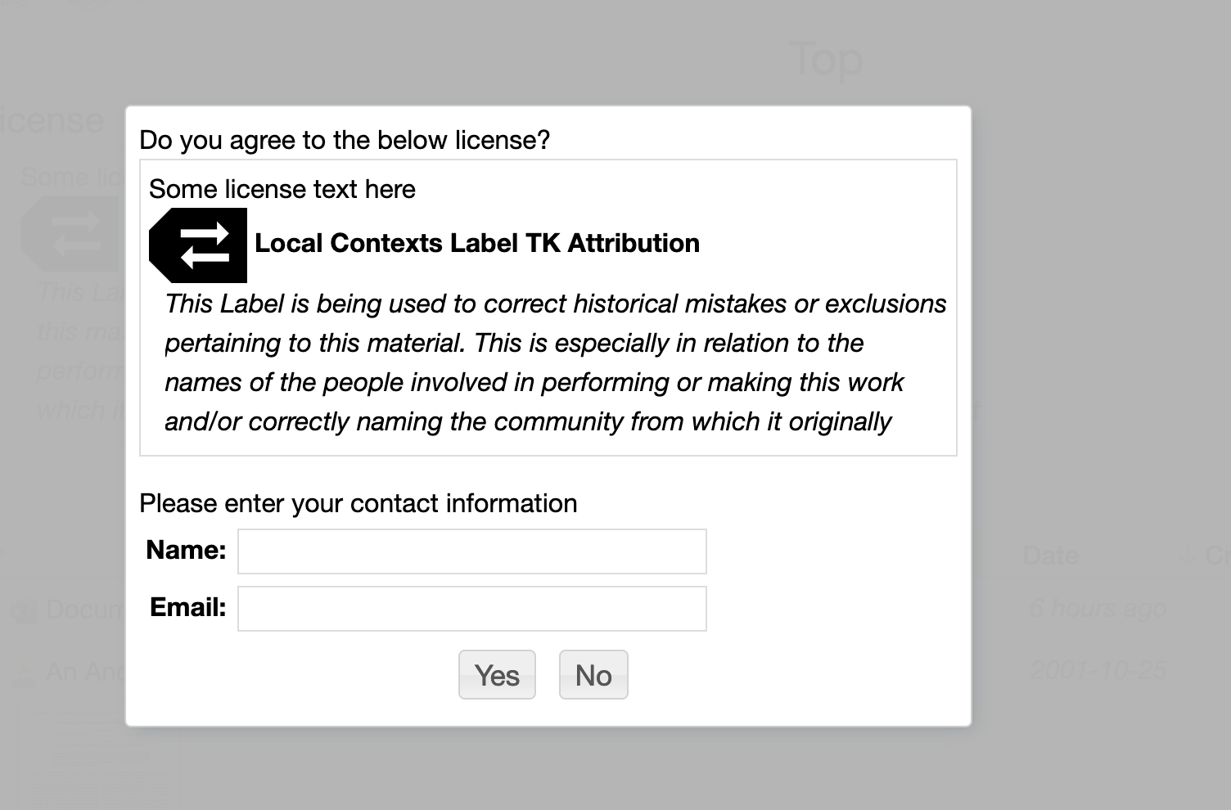Click the bold 'Email:' field label

pos(188,607)
